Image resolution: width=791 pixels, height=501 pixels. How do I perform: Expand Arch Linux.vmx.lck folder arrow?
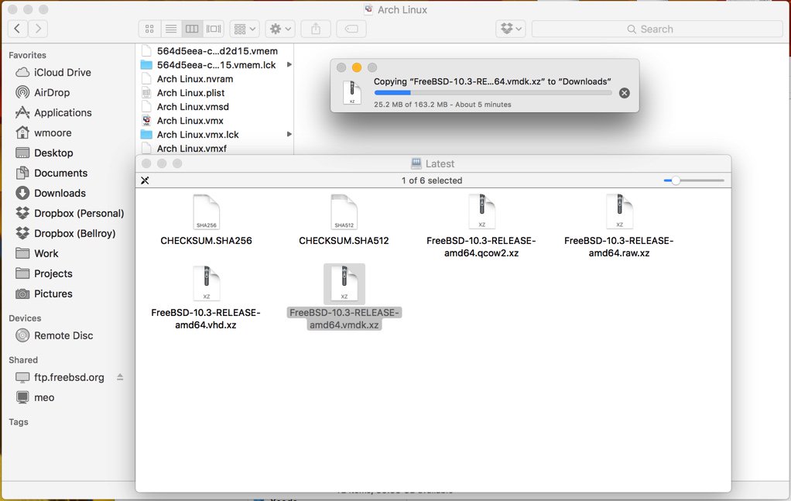289,134
